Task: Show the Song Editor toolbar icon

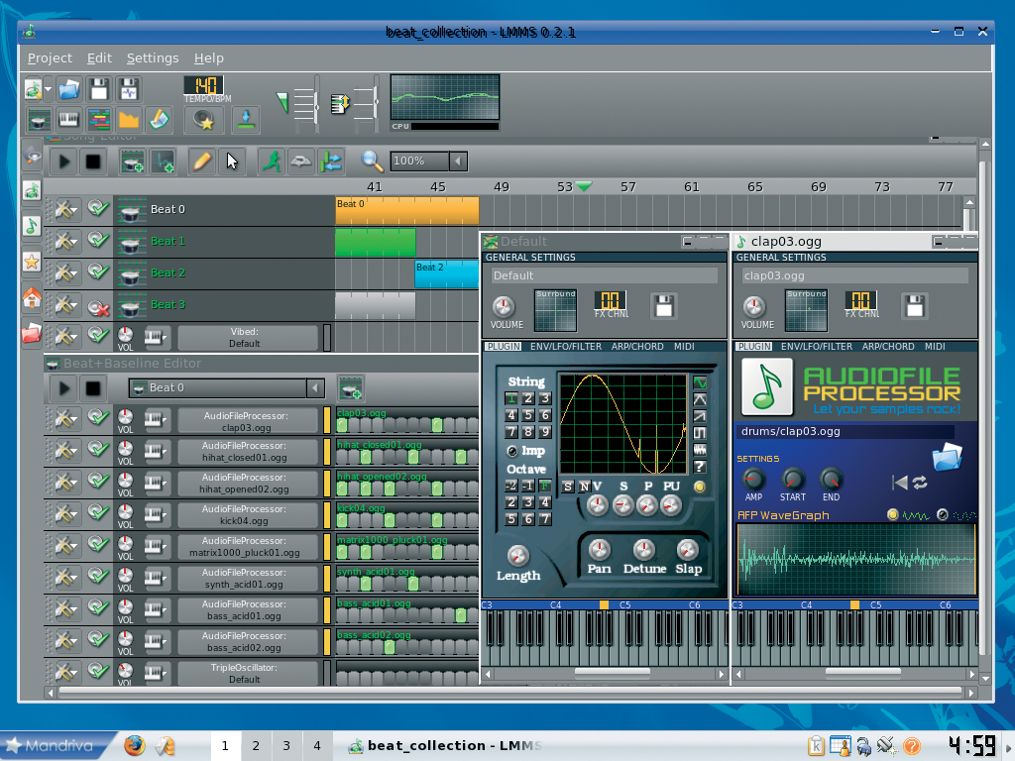Action: point(98,120)
